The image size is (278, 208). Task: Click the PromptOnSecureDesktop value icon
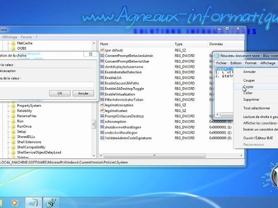(x=102, y=116)
